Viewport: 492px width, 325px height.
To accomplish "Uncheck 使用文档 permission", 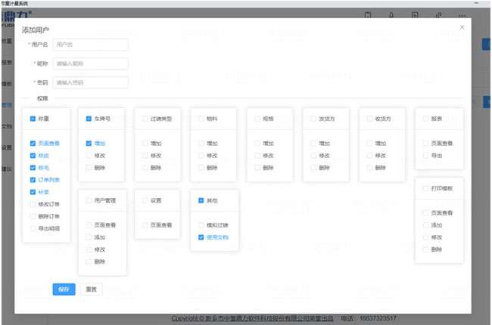I will (201, 237).
